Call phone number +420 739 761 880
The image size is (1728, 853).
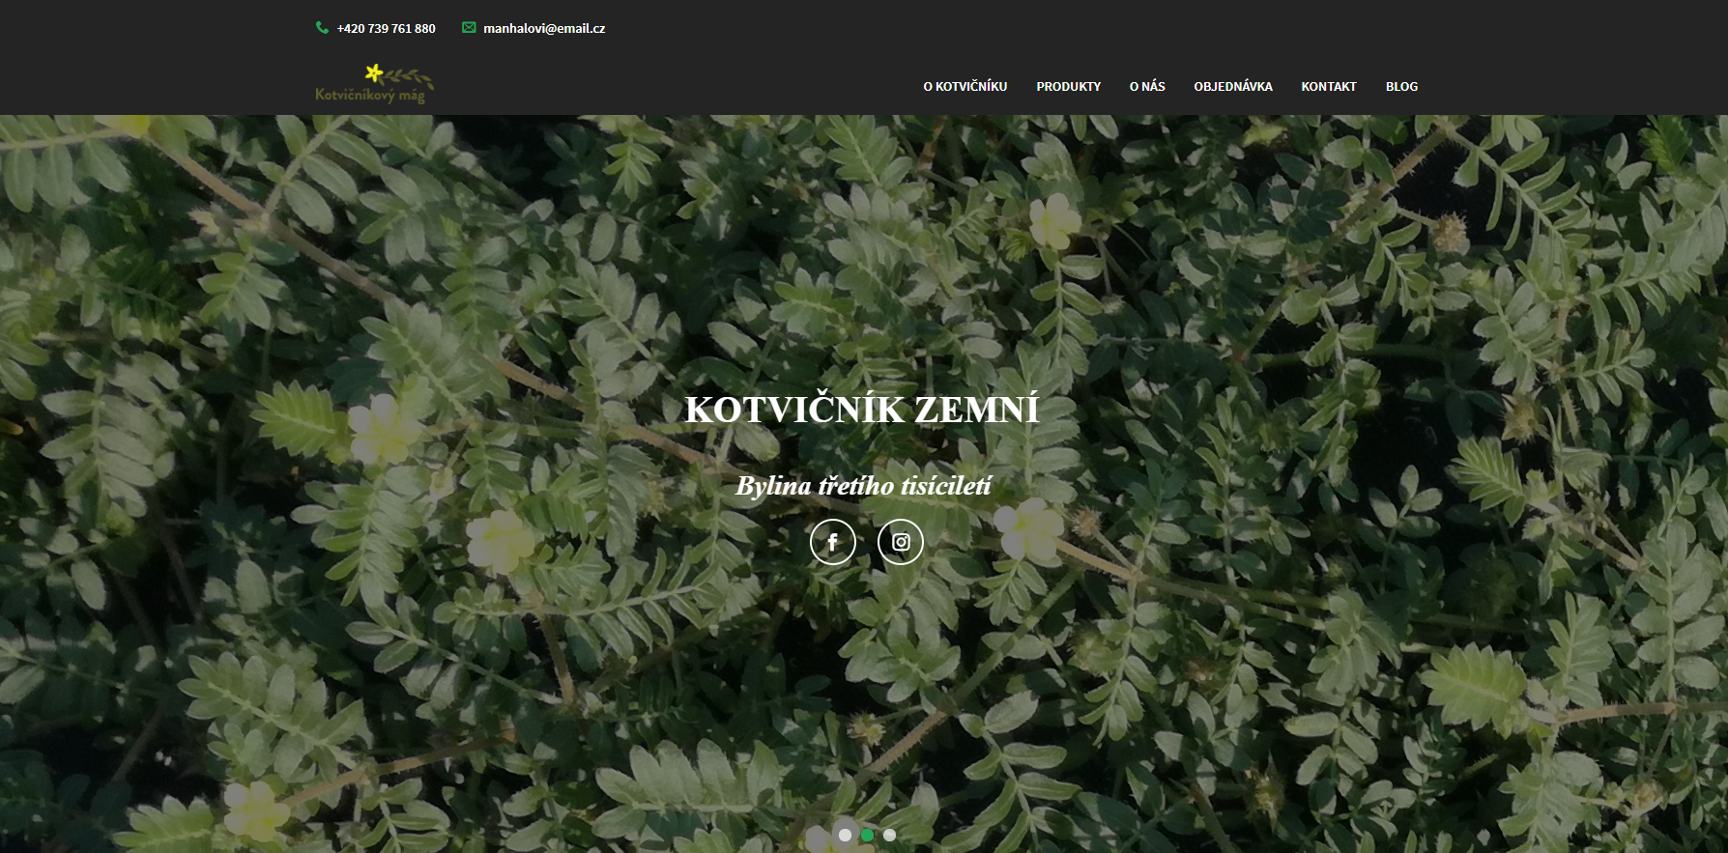[x=386, y=29]
